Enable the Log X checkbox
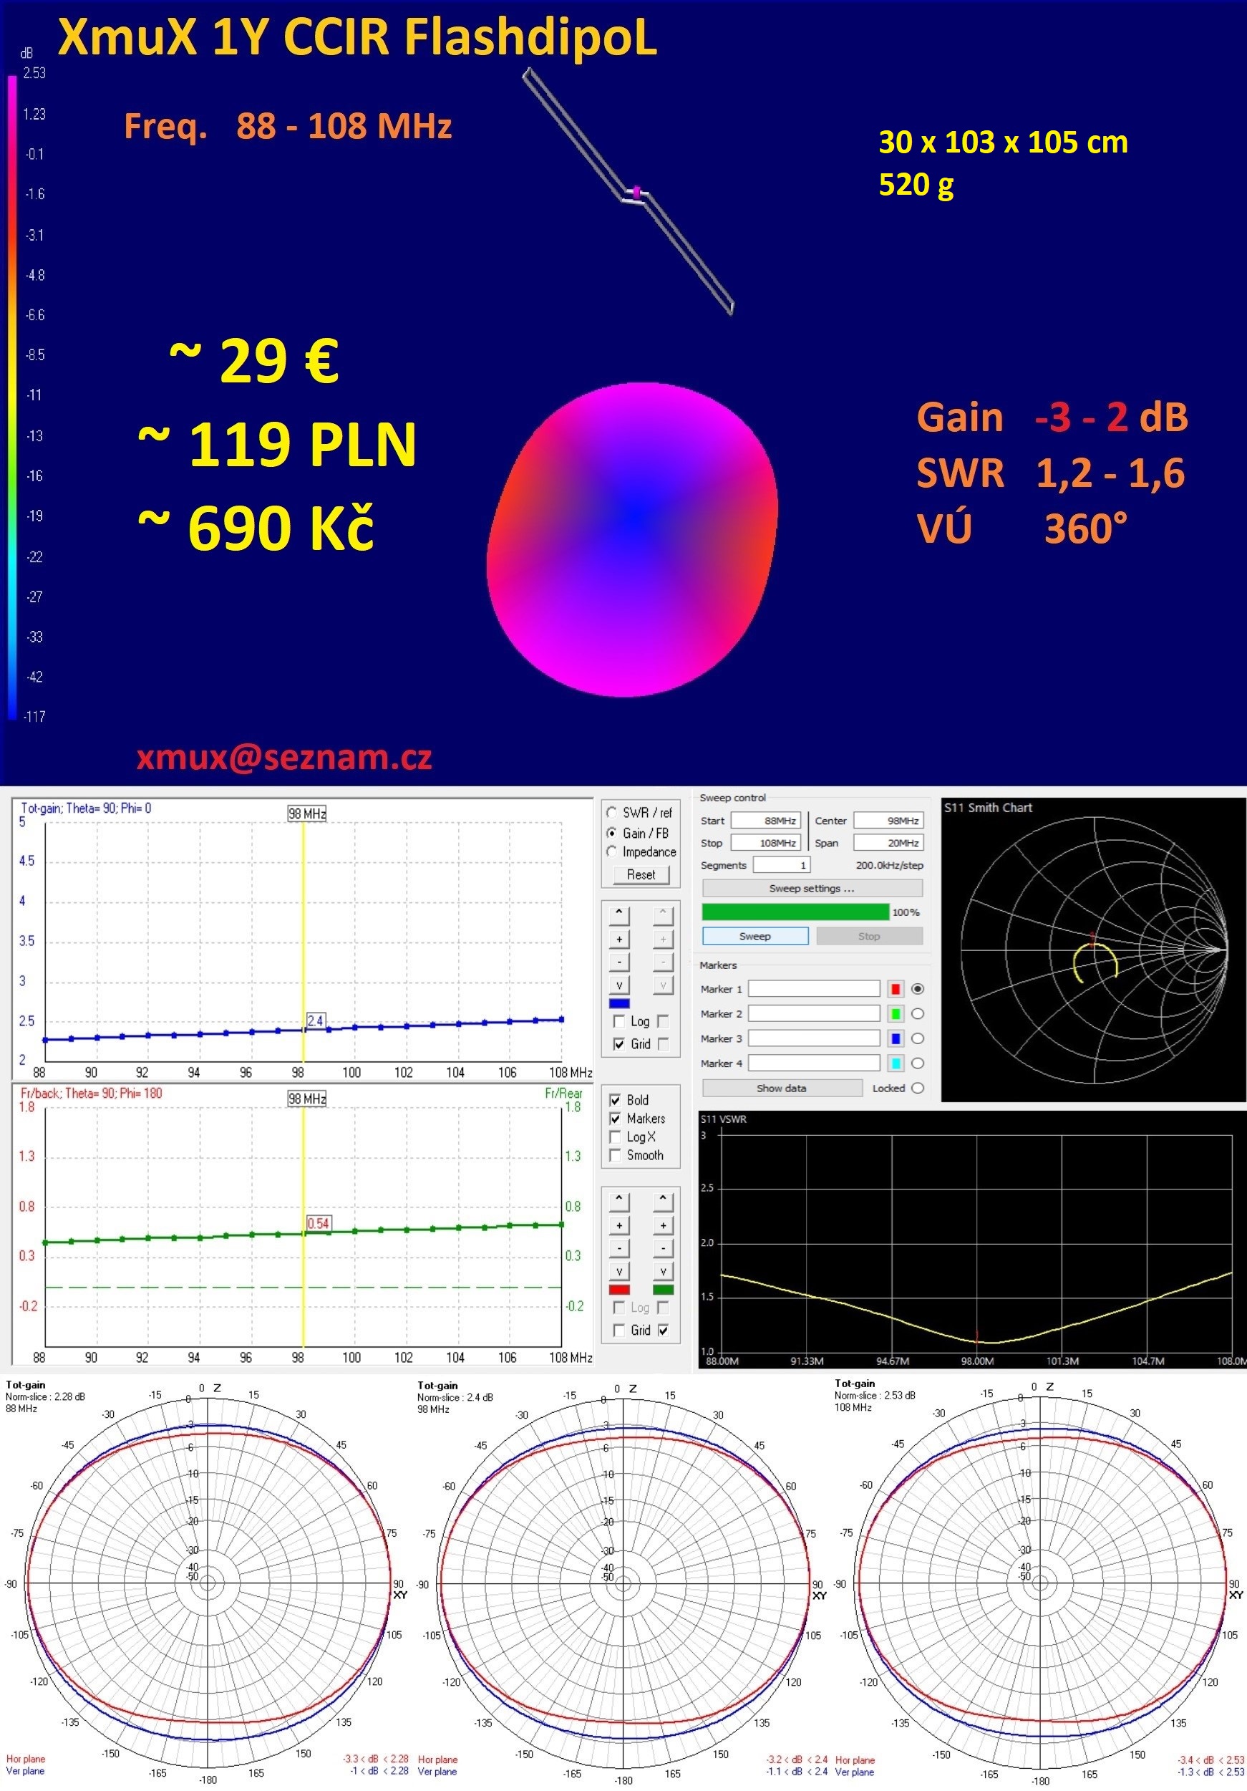 [616, 1136]
